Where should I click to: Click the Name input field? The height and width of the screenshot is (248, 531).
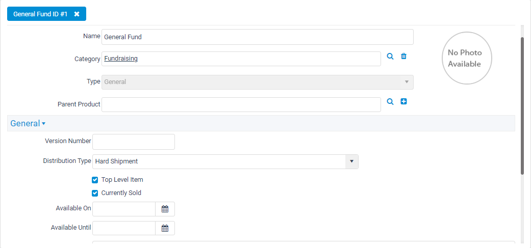[258, 37]
